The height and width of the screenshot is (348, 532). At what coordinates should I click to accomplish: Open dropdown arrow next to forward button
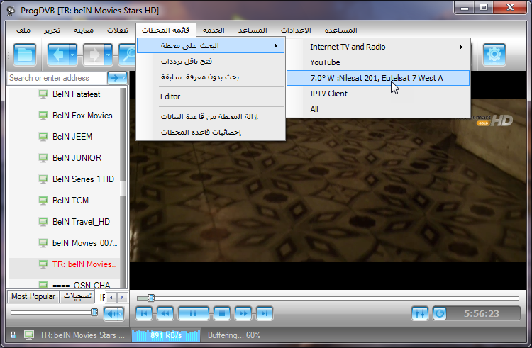(108, 55)
